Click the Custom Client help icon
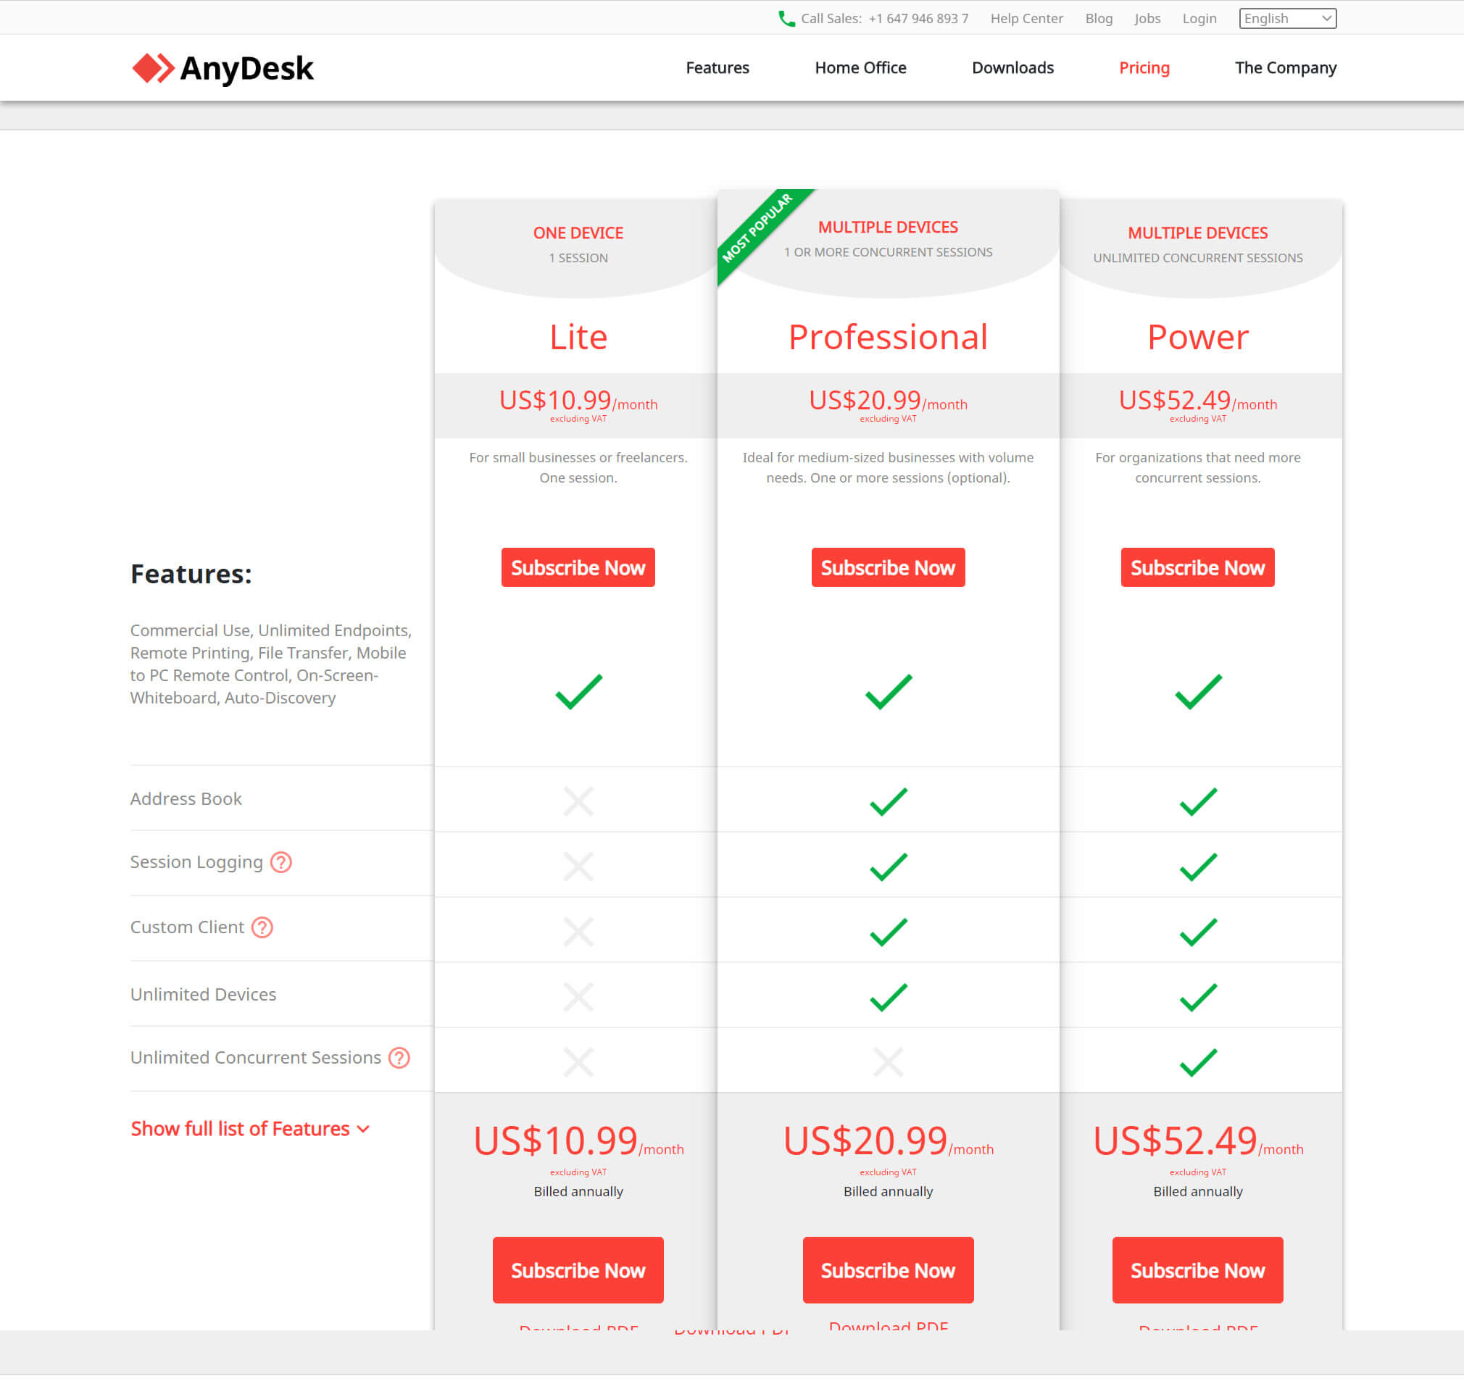The image size is (1464, 1381). coord(258,927)
